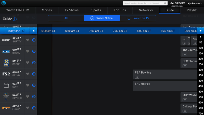Click the FS2 channel logo
Screen dimensions: 204x115
(6, 74)
